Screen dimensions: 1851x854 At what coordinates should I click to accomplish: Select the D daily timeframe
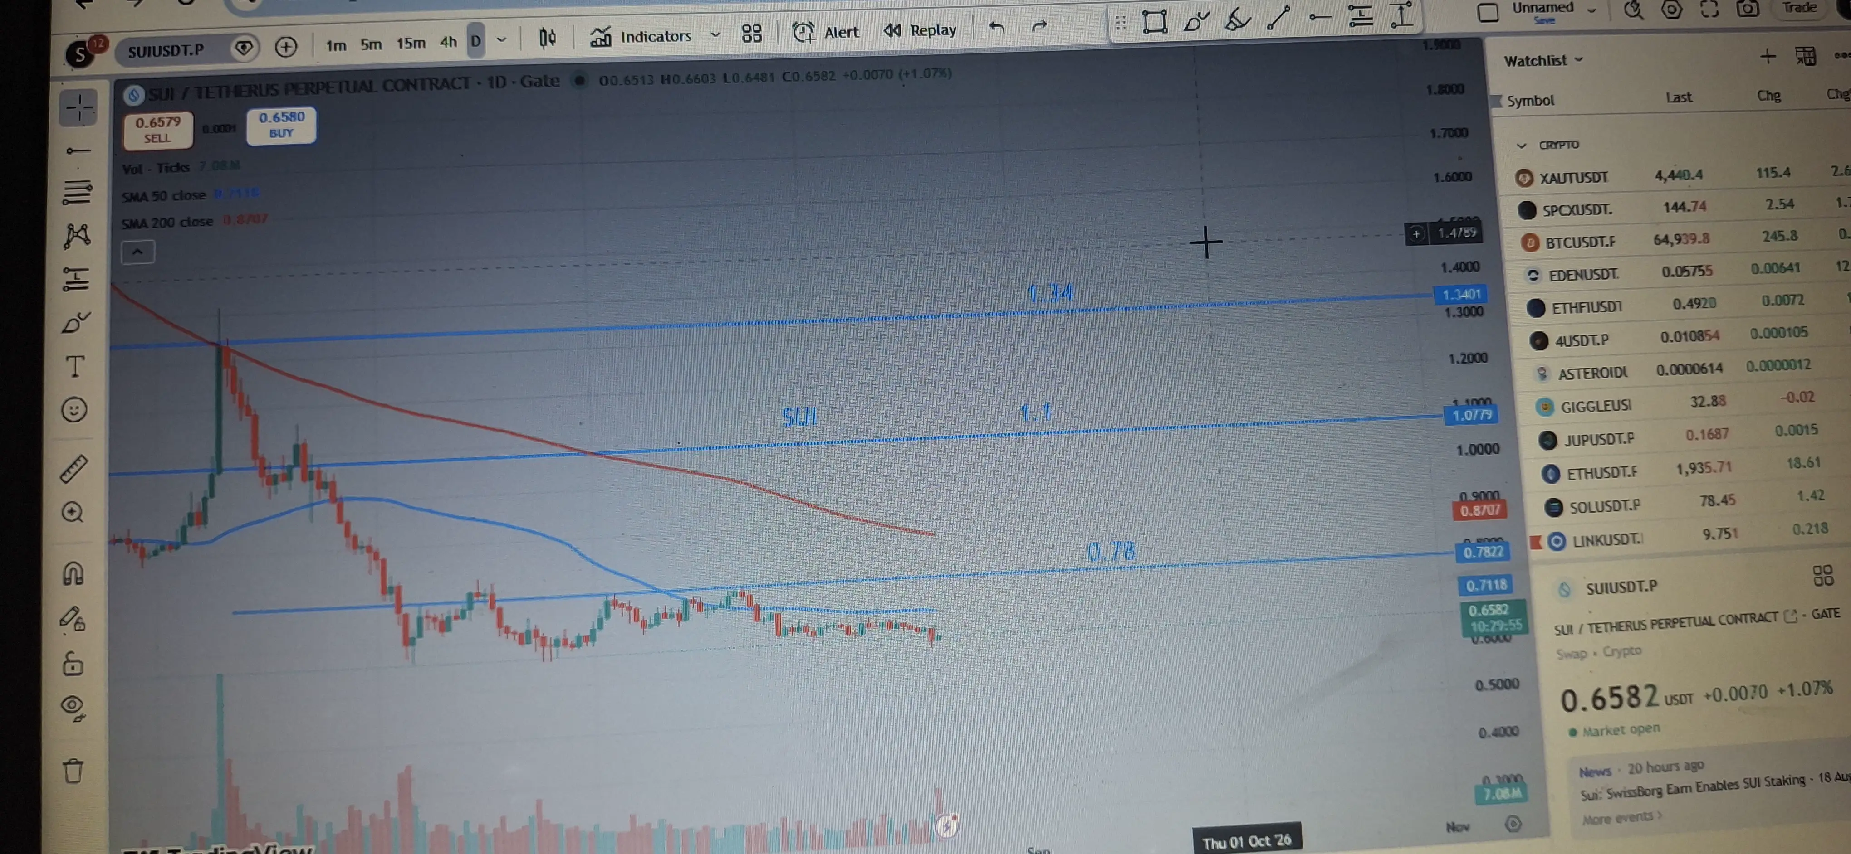pyautogui.click(x=476, y=41)
